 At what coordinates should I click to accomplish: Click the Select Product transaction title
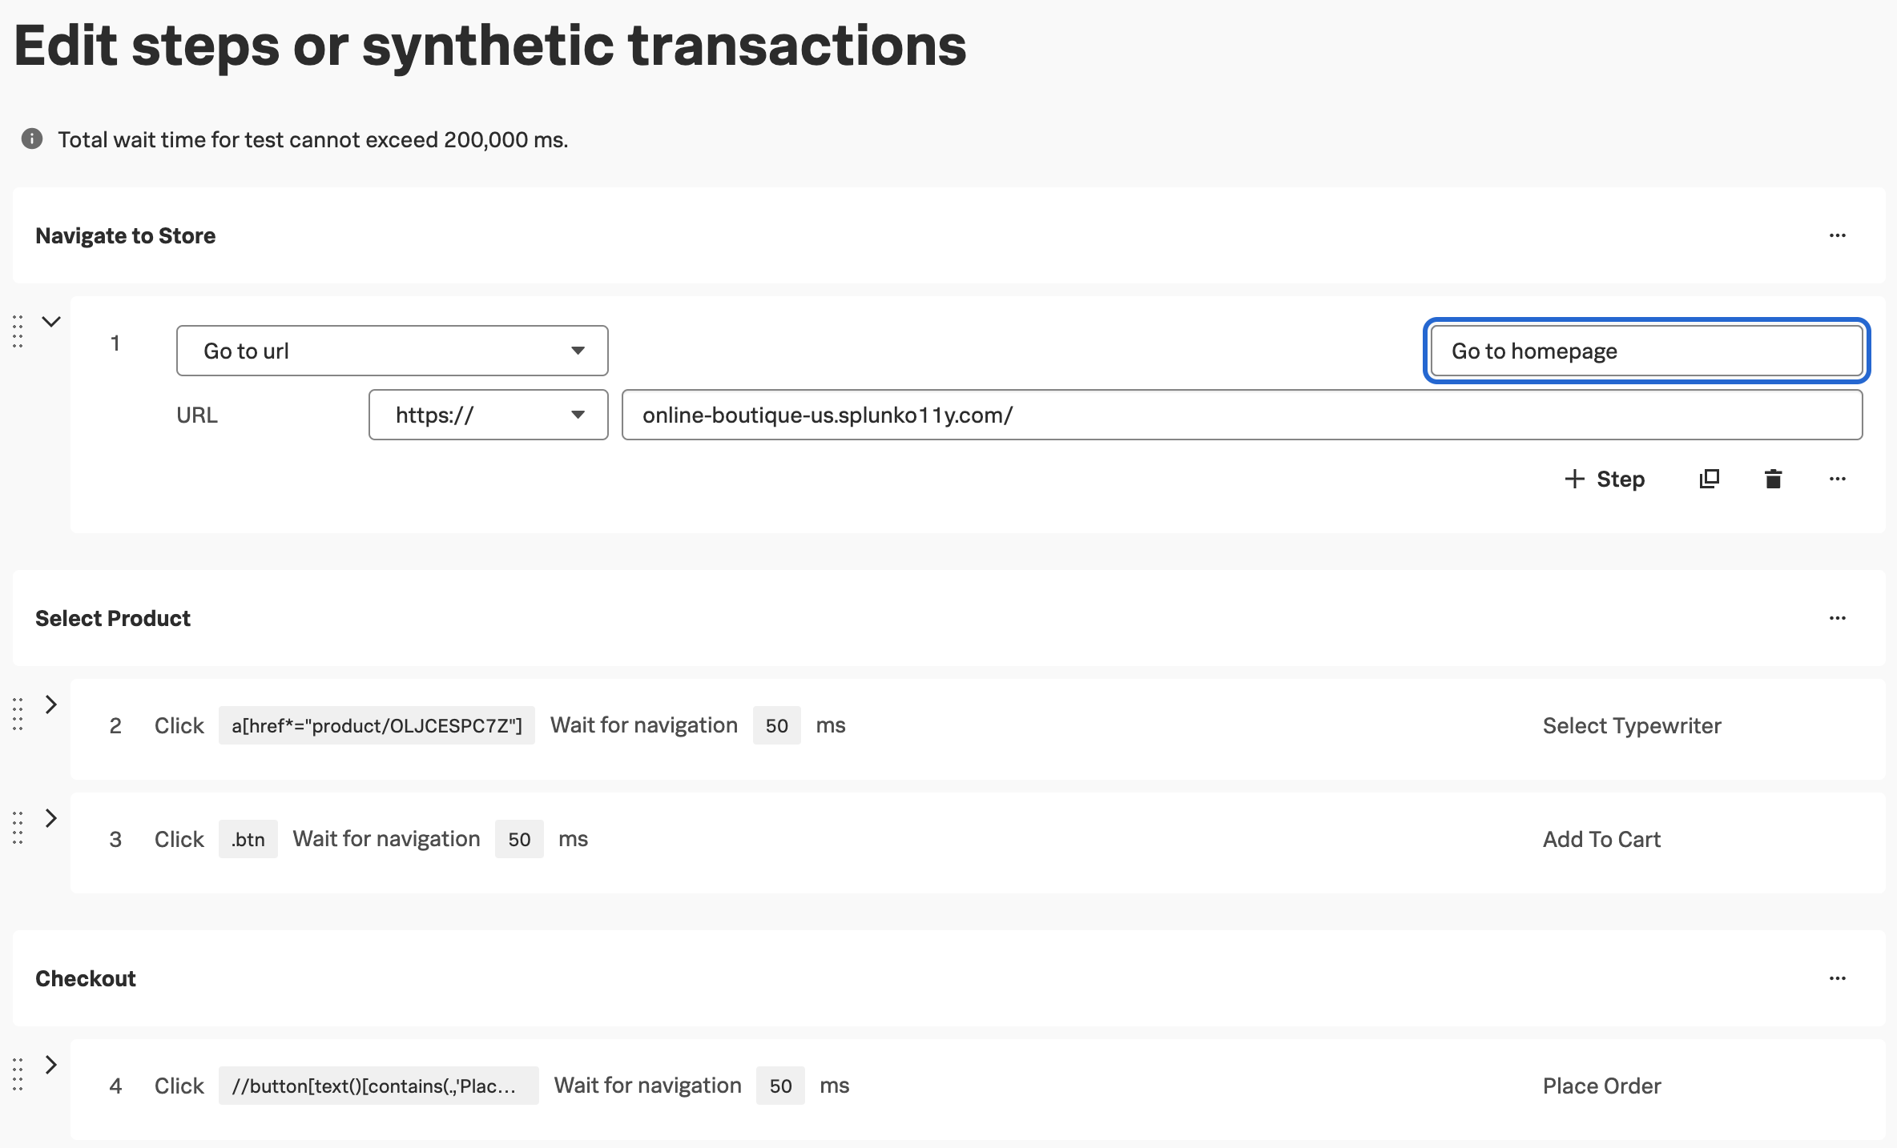click(113, 618)
